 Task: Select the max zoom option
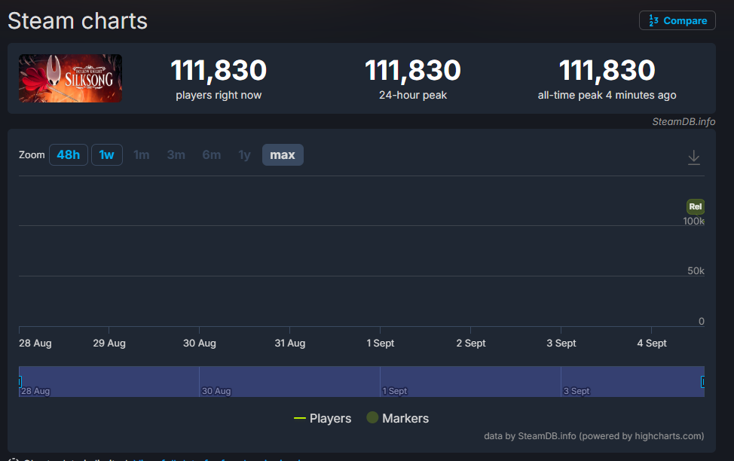[283, 155]
